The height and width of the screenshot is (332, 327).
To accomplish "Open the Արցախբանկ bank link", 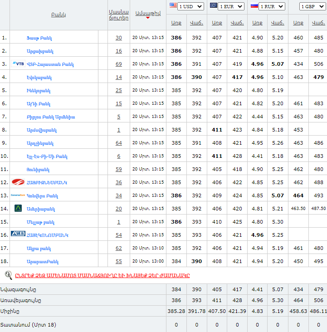I will [40, 51].
